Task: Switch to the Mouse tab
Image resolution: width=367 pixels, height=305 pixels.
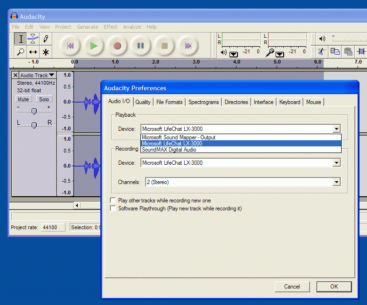Action: pos(314,102)
